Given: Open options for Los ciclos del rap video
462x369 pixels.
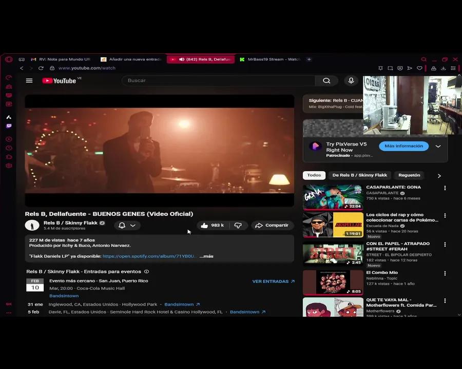Looking at the screenshot, I should (445, 216).
